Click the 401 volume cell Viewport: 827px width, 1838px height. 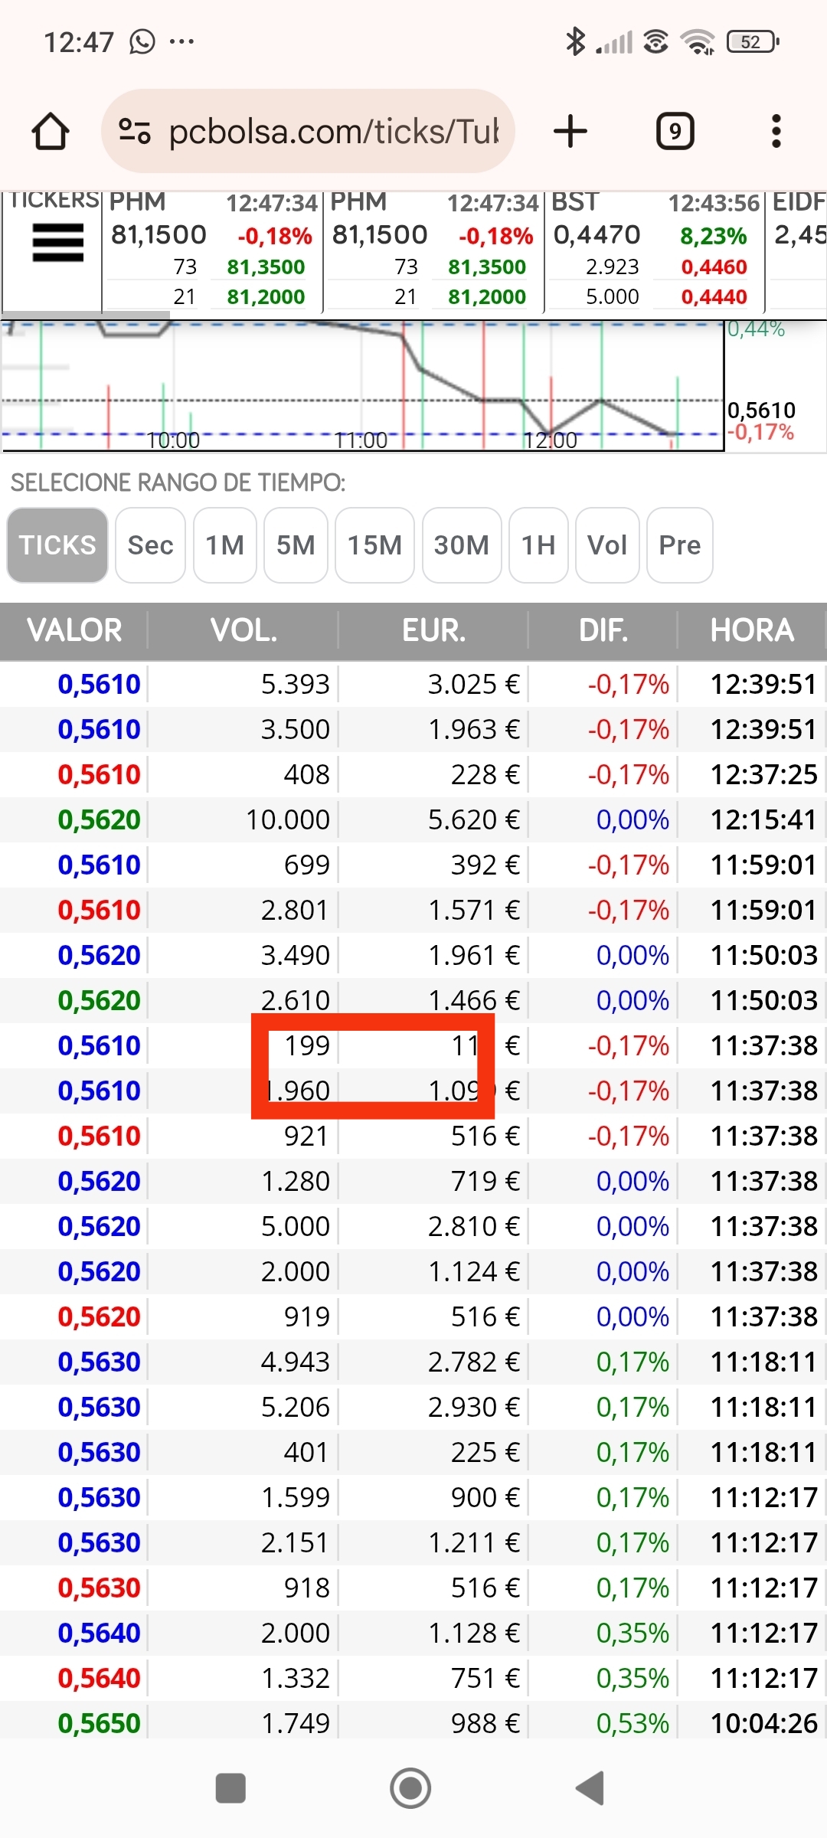point(307,1452)
